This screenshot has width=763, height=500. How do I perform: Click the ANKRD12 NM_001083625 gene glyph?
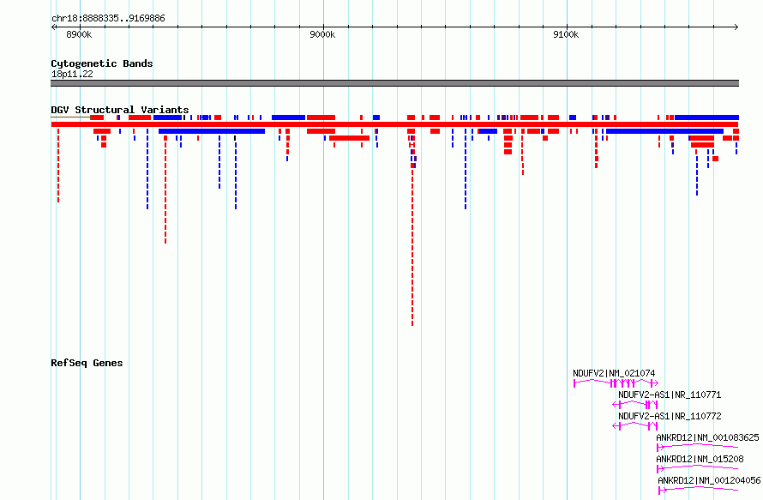coord(697,447)
